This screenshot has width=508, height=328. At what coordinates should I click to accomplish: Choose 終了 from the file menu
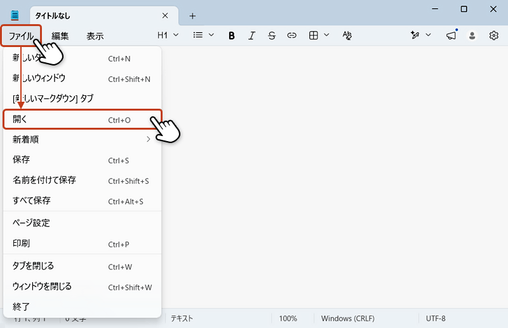[83, 306]
